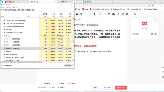Open the more options ellipsis in editor toolbar
This screenshot has height=92, width=164.
pos(87,14)
